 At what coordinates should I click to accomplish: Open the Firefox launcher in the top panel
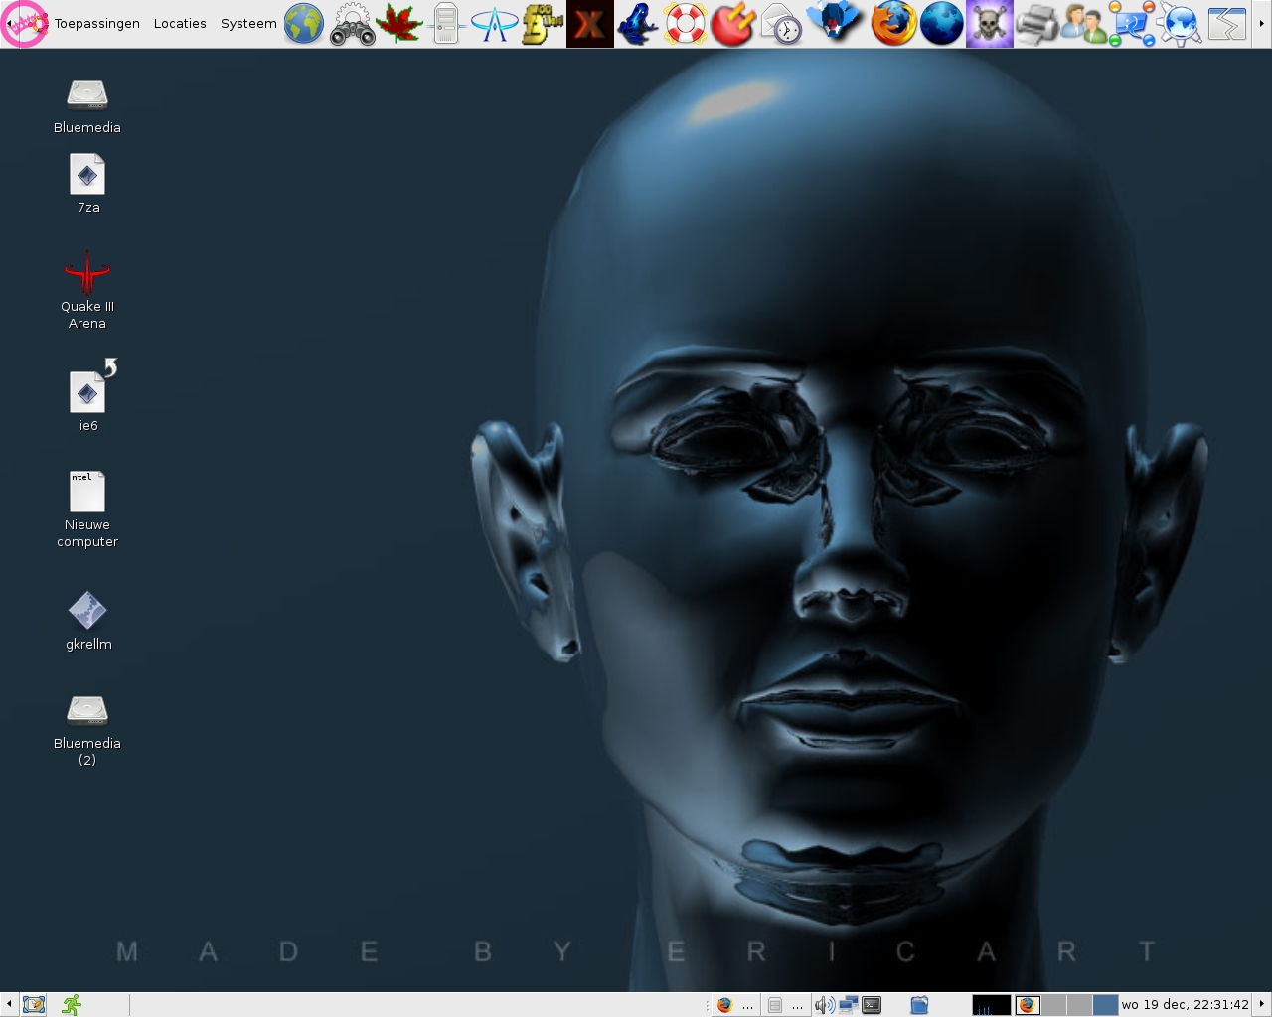coord(892,24)
